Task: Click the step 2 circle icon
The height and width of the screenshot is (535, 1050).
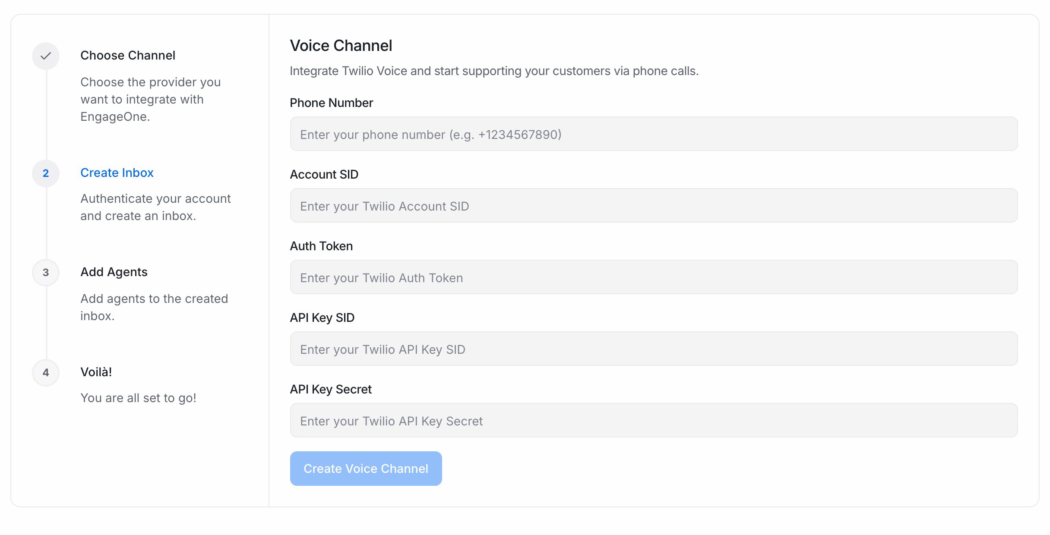Action: pyautogui.click(x=46, y=173)
